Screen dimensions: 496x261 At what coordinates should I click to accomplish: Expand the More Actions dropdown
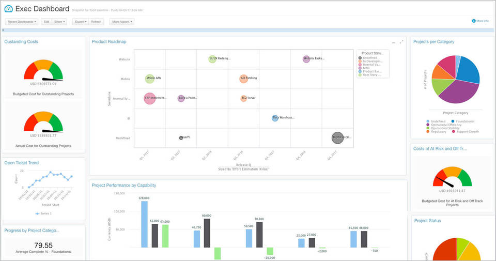(122, 22)
